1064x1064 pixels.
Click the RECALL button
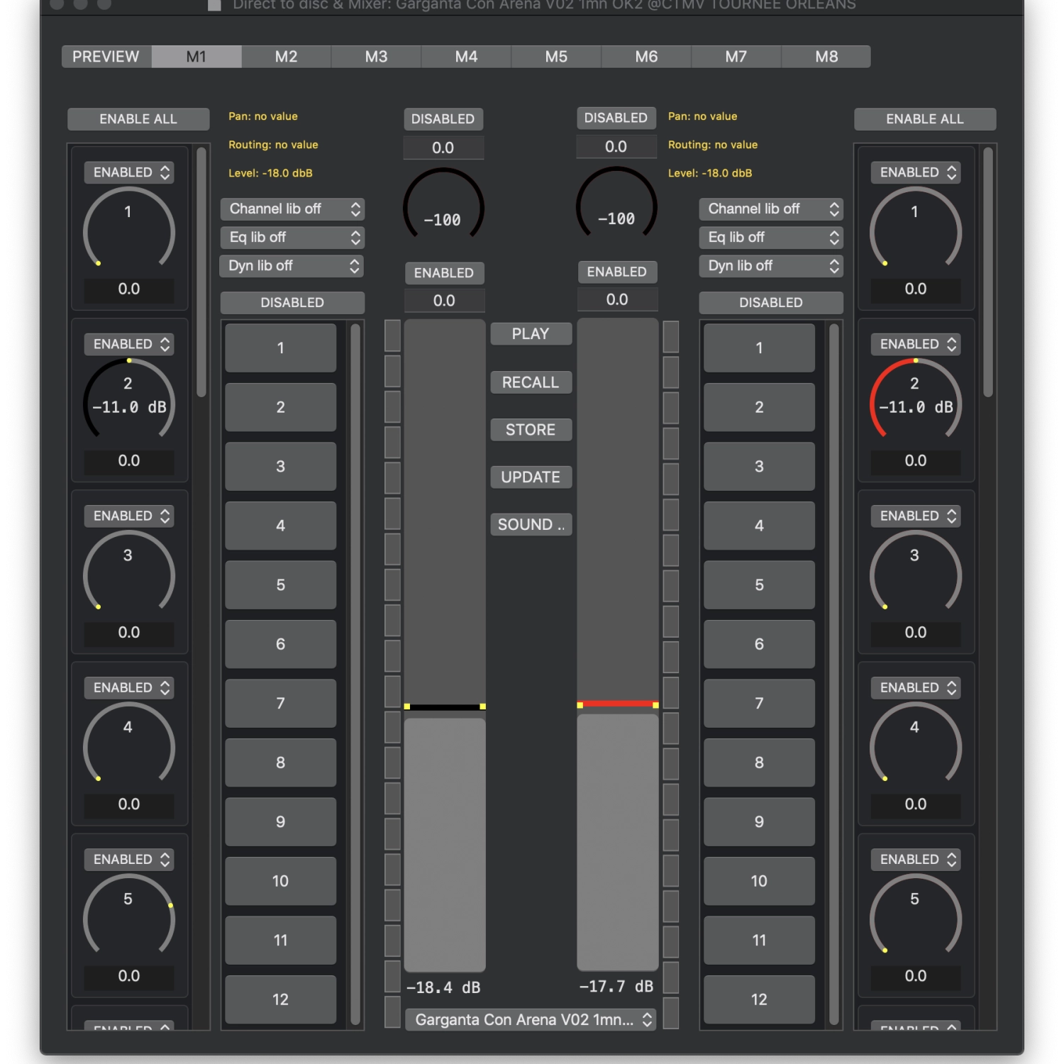click(531, 382)
